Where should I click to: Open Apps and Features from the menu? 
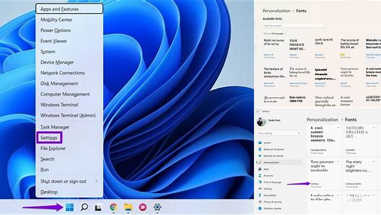[69, 9]
